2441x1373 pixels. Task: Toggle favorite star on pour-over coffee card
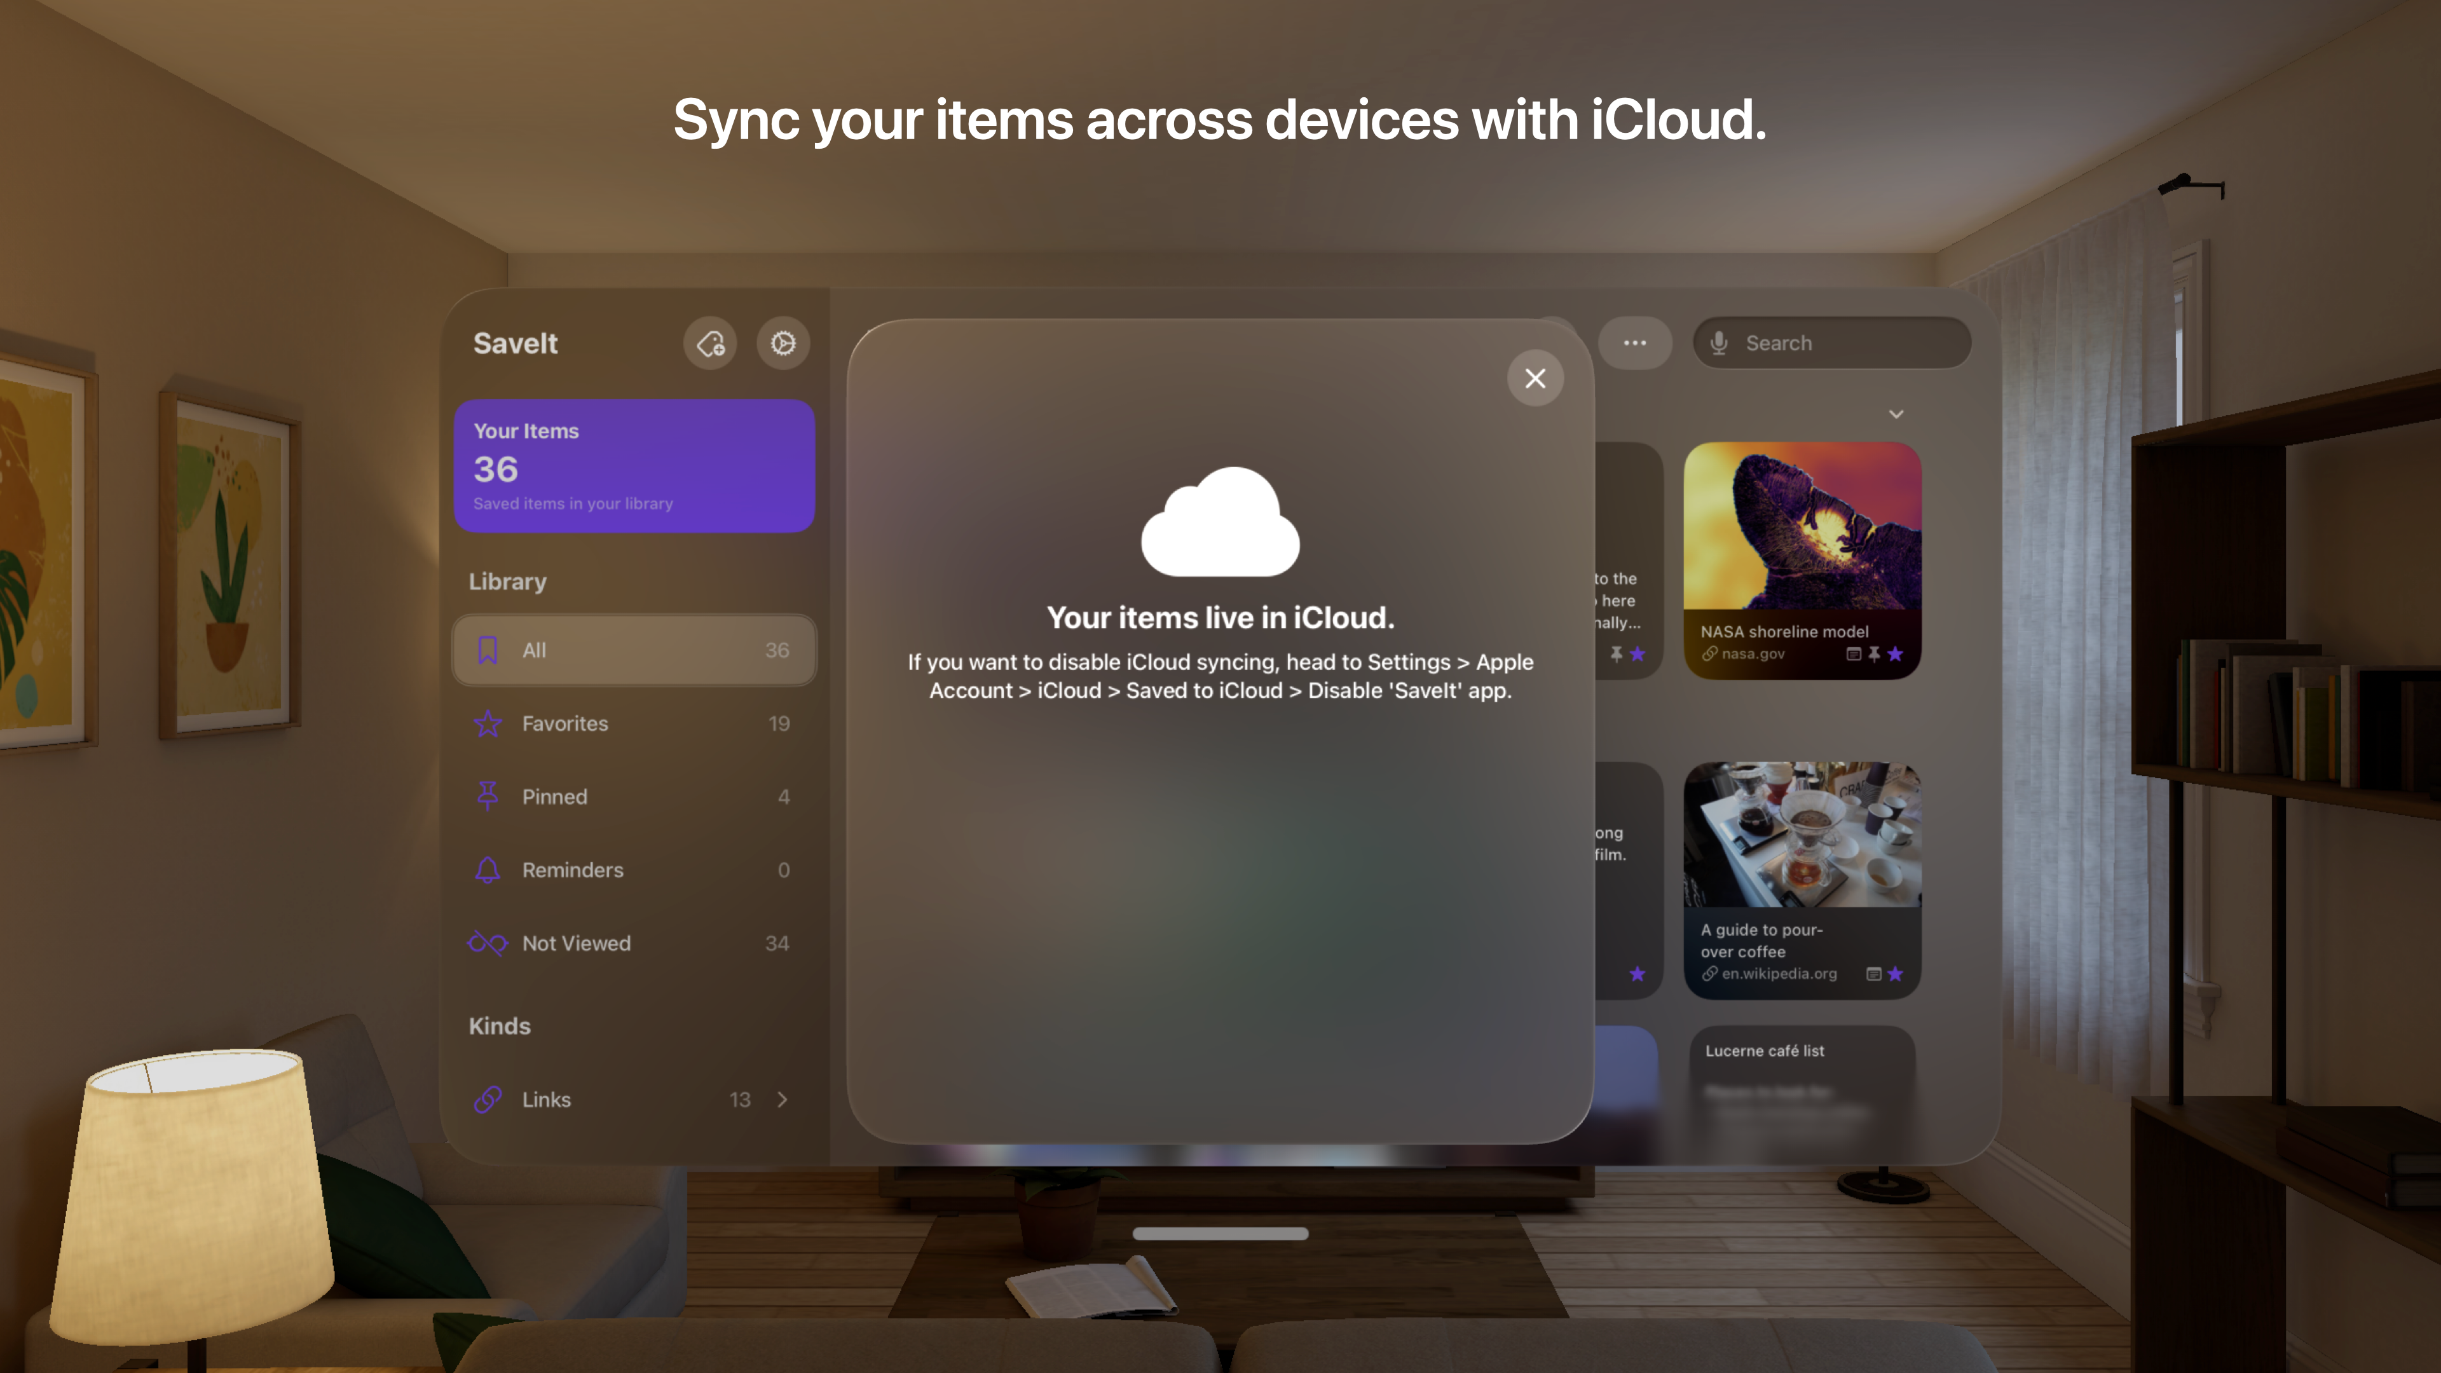(x=1895, y=974)
